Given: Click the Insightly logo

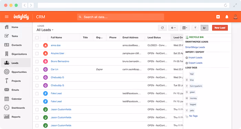Looking at the screenshot, I should [21, 17].
